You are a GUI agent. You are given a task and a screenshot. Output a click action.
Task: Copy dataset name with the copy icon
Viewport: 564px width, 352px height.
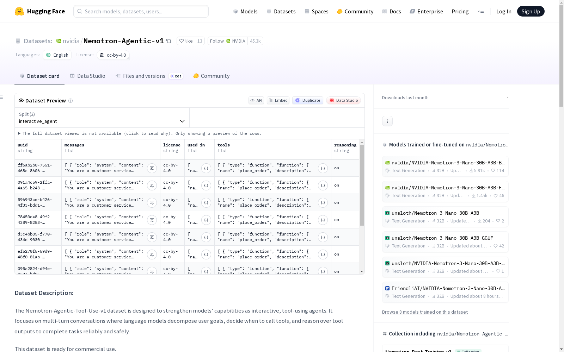(x=168, y=41)
